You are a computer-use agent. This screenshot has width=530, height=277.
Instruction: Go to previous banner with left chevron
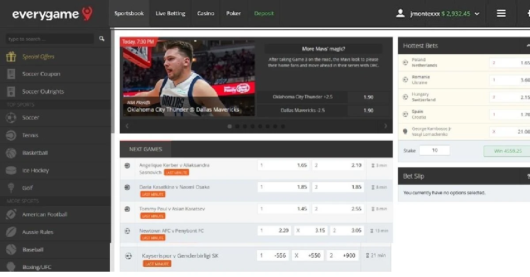click(127, 126)
